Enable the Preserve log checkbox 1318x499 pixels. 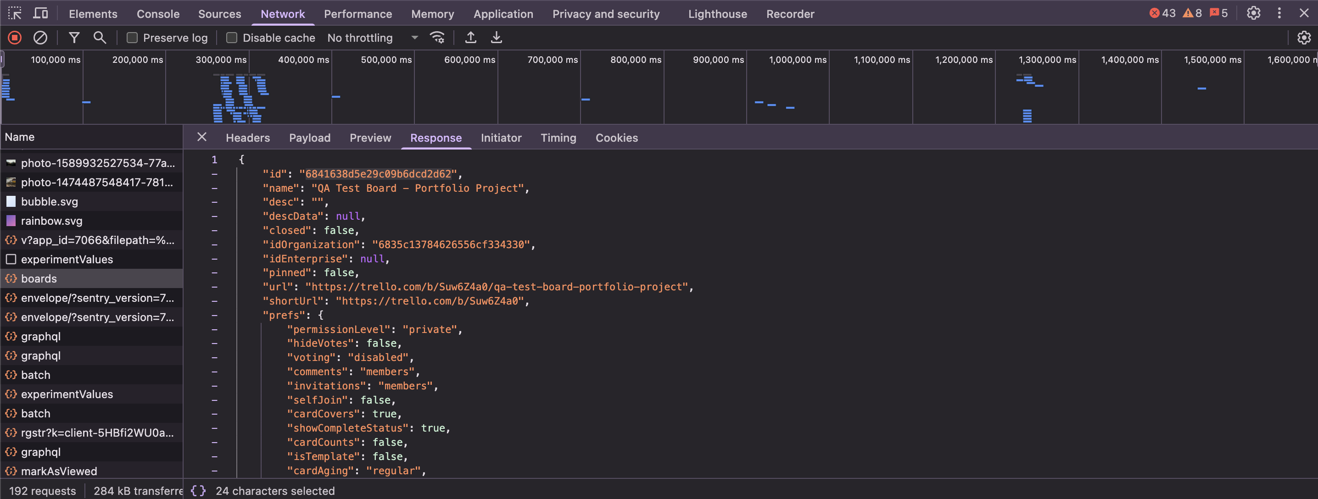point(132,38)
